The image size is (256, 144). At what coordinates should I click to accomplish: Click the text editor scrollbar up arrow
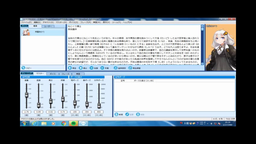tap(202, 26)
